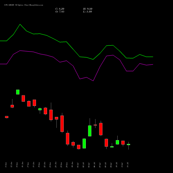The image size is (173, 173).
Task: Click the '11 Jun' date axis label
Action: point(6,165)
